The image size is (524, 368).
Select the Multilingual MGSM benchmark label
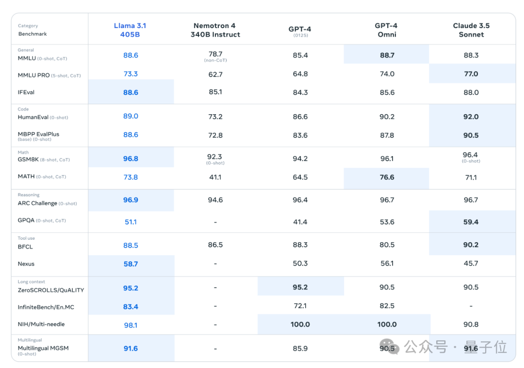click(x=43, y=348)
